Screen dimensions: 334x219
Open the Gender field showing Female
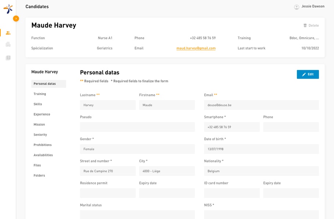(137, 149)
